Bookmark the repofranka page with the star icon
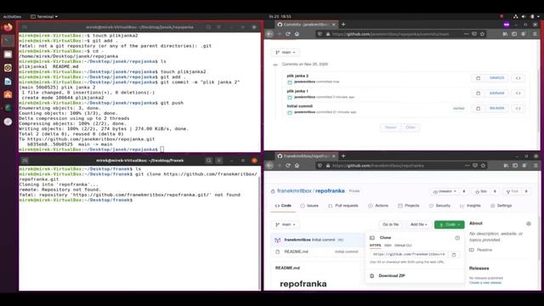This screenshot has height=306, width=544. (x=483, y=166)
